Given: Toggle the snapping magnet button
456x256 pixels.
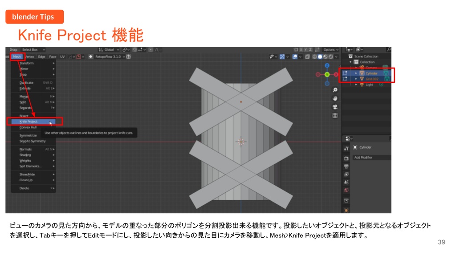Looking at the screenshot, I should 135,50.
